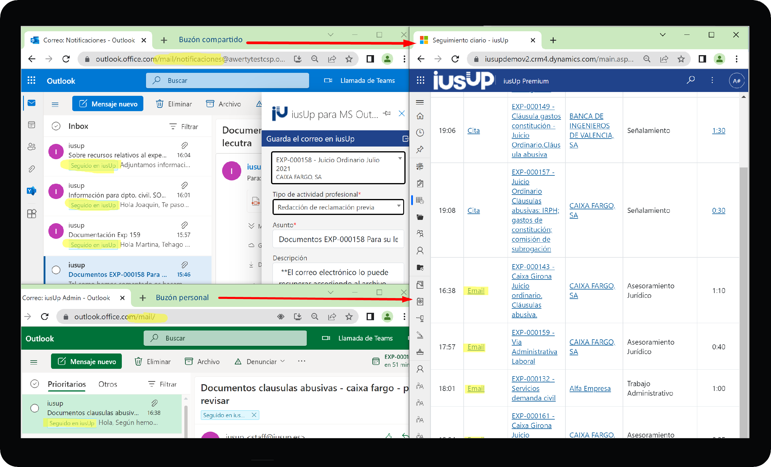Open iusUp header more options dots

pos(712,80)
